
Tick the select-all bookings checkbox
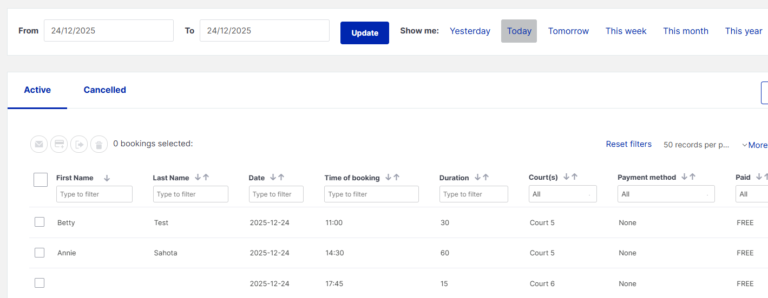(x=41, y=180)
